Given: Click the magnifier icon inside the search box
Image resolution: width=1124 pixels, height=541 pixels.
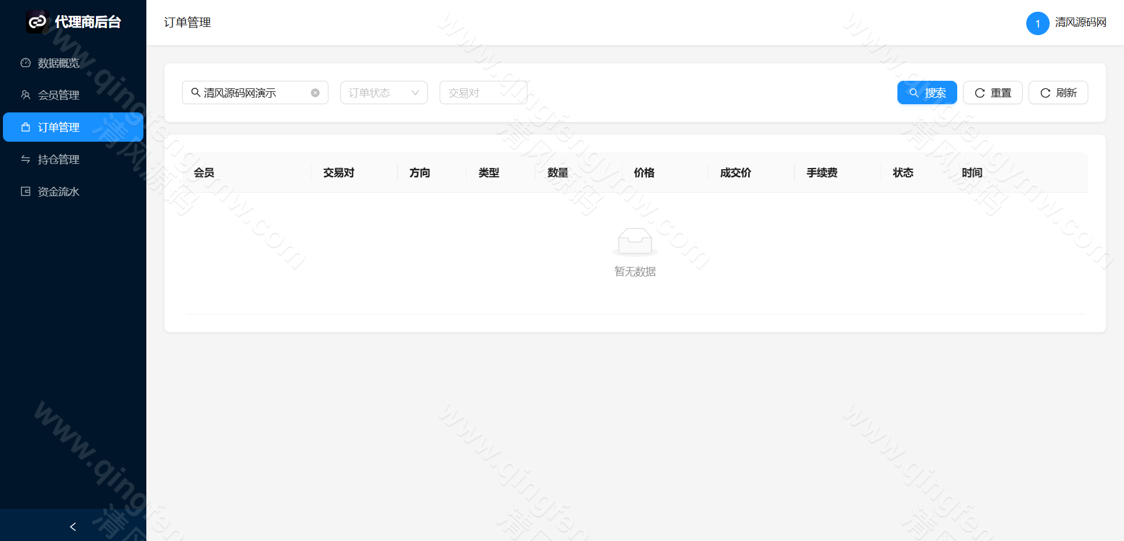Looking at the screenshot, I should [196, 92].
